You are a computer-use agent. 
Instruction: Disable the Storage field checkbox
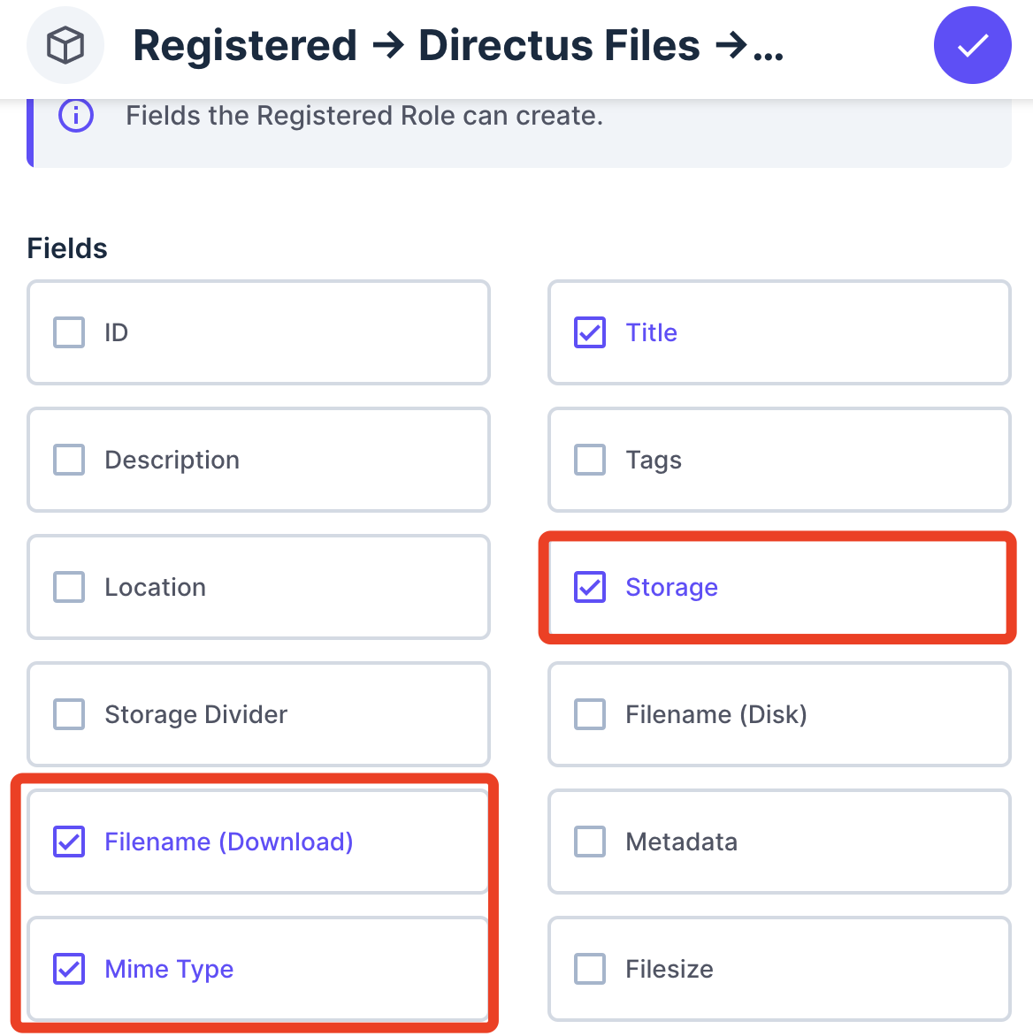(x=589, y=587)
